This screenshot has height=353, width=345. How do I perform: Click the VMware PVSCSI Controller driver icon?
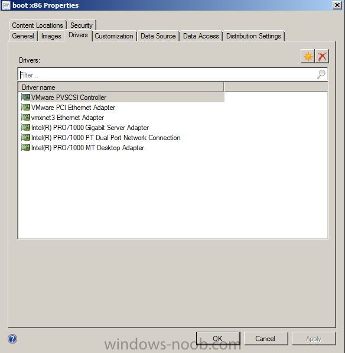25,97
